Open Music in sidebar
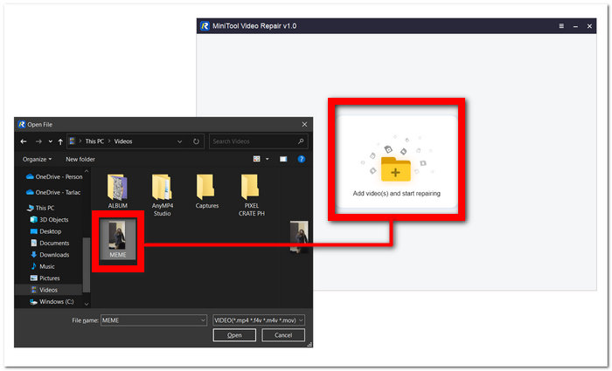The width and height of the screenshot is (612, 371). [x=43, y=266]
